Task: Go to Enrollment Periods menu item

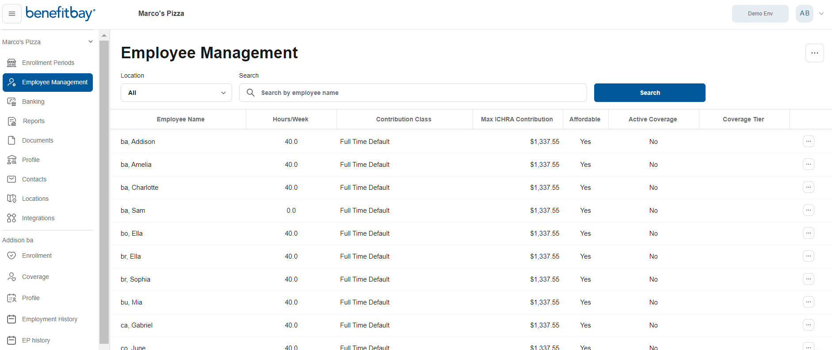Action: click(x=48, y=63)
